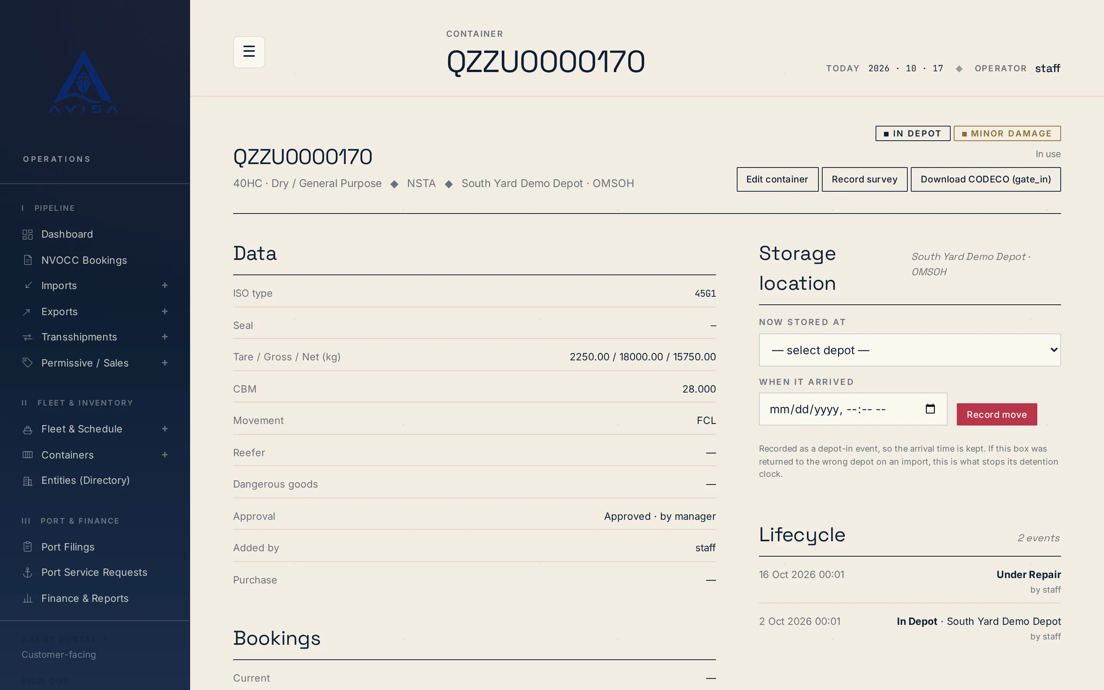Image resolution: width=1104 pixels, height=690 pixels.
Task: Open Port Service Requests
Action: pos(95,572)
